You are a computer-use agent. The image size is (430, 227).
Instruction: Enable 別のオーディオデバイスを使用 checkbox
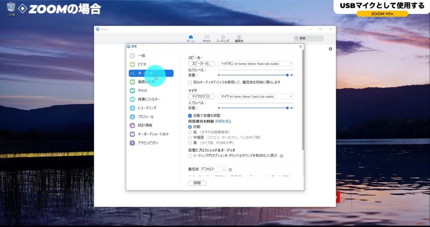[190, 83]
